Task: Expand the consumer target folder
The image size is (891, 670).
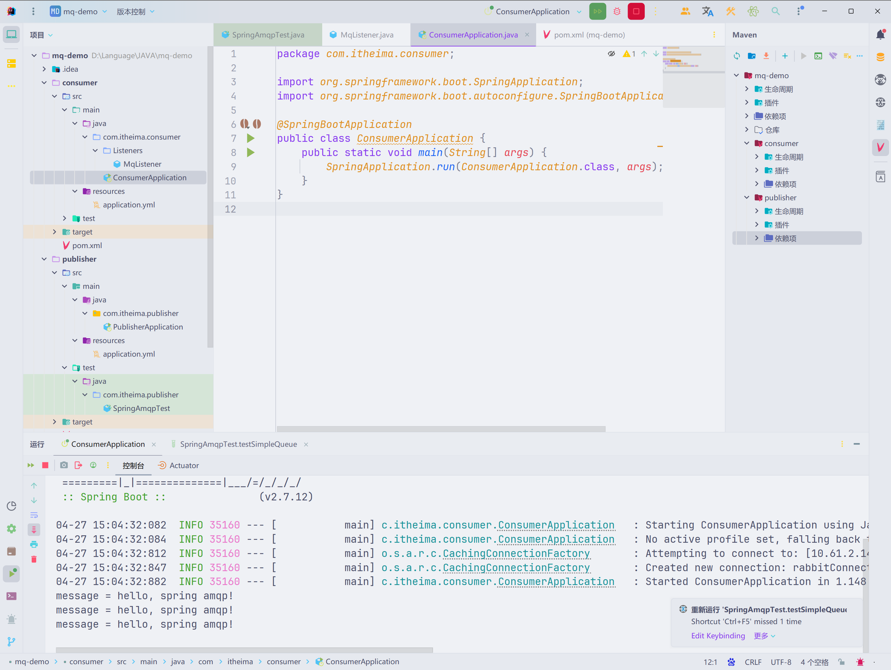Action: click(x=55, y=232)
